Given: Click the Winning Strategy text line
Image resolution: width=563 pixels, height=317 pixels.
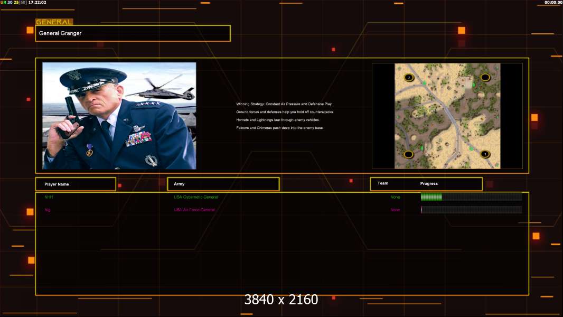Looking at the screenshot, I should pyautogui.click(x=284, y=104).
